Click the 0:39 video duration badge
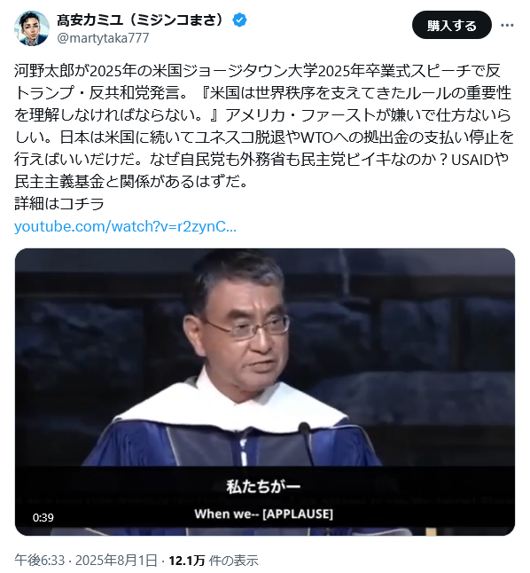The image size is (530, 573). pos(43,517)
